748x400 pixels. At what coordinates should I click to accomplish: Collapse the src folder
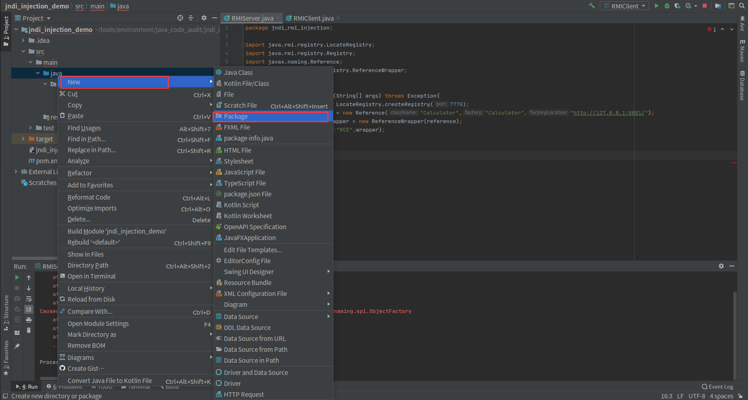pos(23,51)
